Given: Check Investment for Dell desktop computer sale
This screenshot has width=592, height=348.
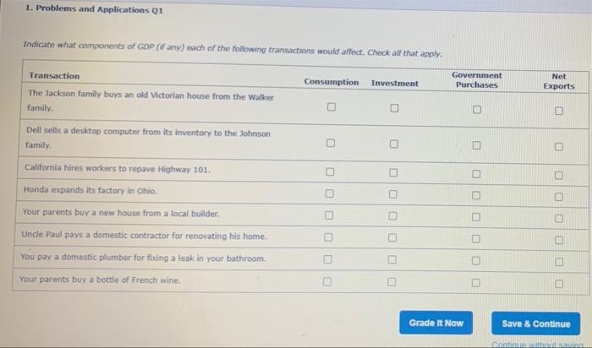Looking at the screenshot, I should 394,144.
